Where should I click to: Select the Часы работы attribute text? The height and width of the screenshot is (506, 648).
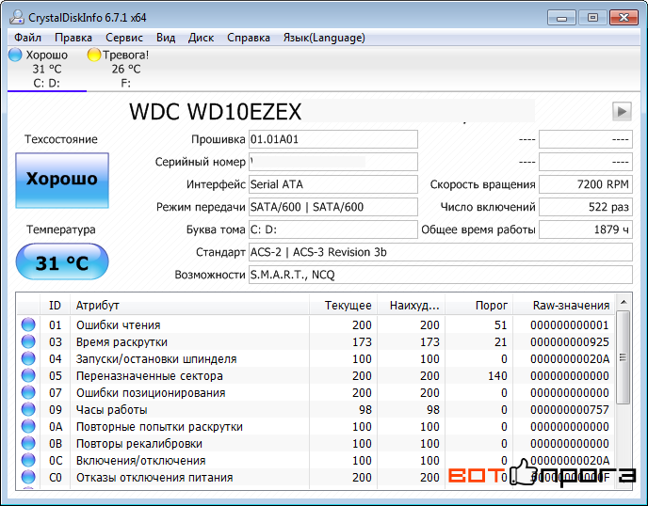(111, 410)
